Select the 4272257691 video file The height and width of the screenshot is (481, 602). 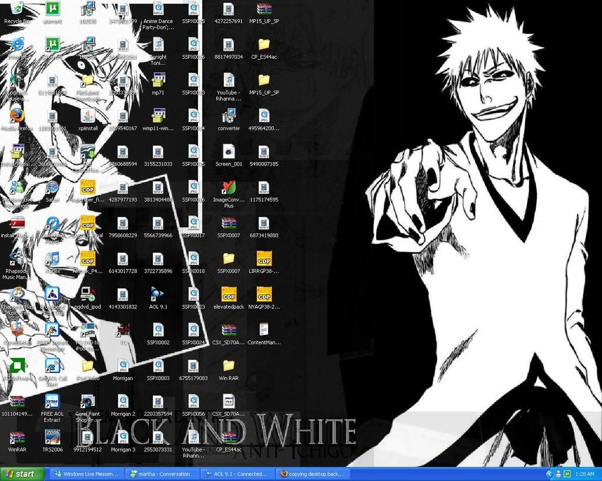click(x=229, y=12)
